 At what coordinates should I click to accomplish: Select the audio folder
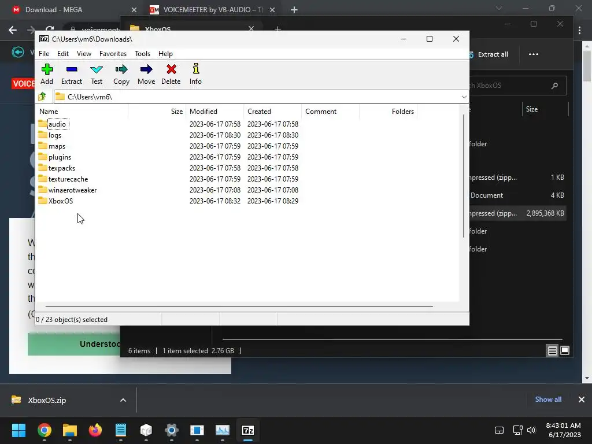coord(57,124)
